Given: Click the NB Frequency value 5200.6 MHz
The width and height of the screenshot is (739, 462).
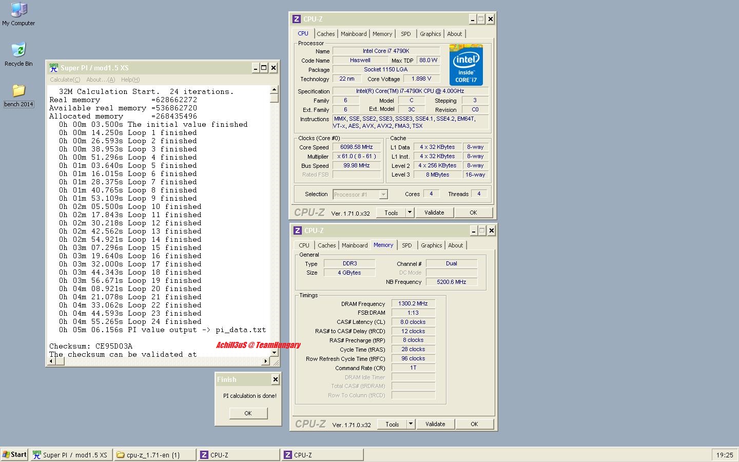Looking at the screenshot, I should click(452, 282).
